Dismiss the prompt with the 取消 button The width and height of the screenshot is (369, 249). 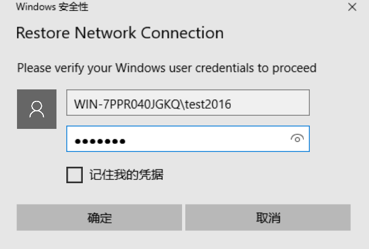click(268, 217)
